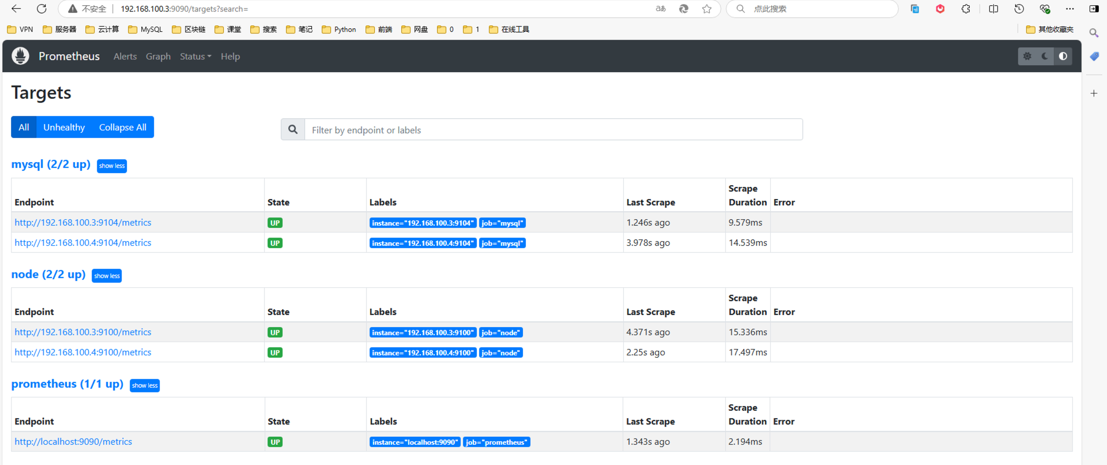Open the 区块链 bookmarks folder

point(189,29)
